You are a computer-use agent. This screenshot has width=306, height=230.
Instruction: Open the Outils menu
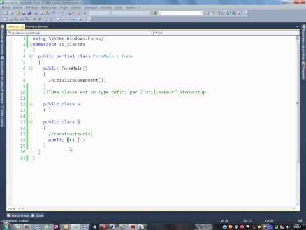[x=119, y=8]
